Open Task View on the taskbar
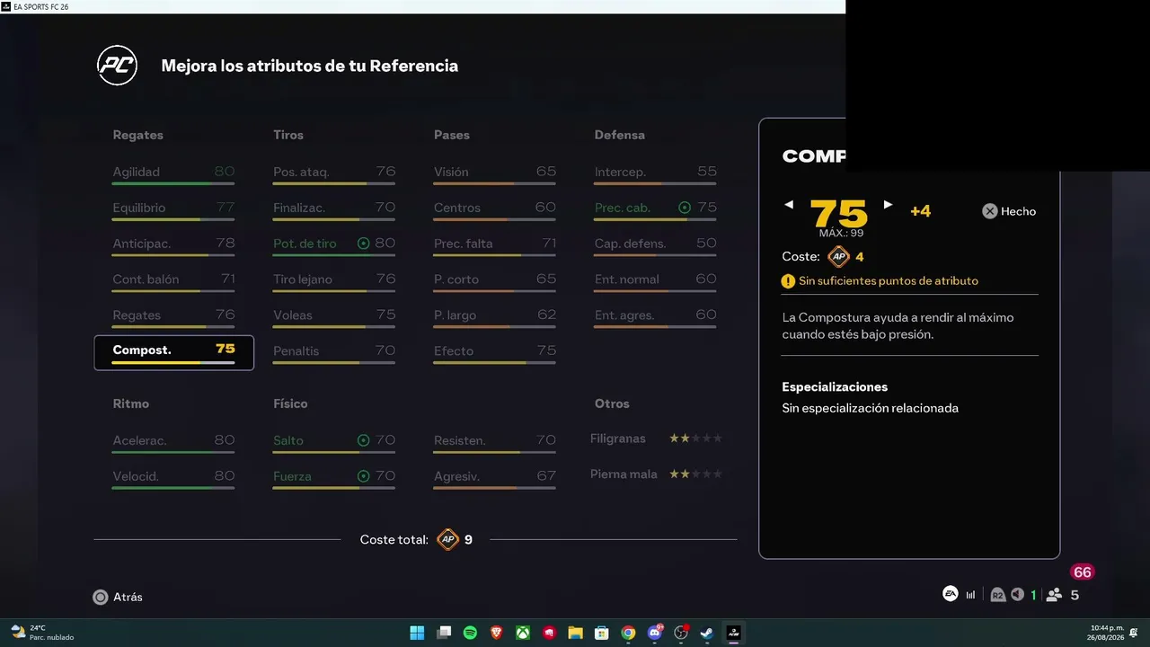Image resolution: width=1150 pixels, height=647 pixels. (x=444, y=633)
